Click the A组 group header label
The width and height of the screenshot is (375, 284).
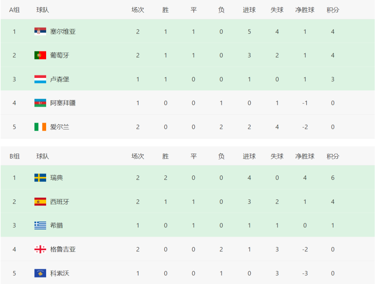click(x=14, y=10)
